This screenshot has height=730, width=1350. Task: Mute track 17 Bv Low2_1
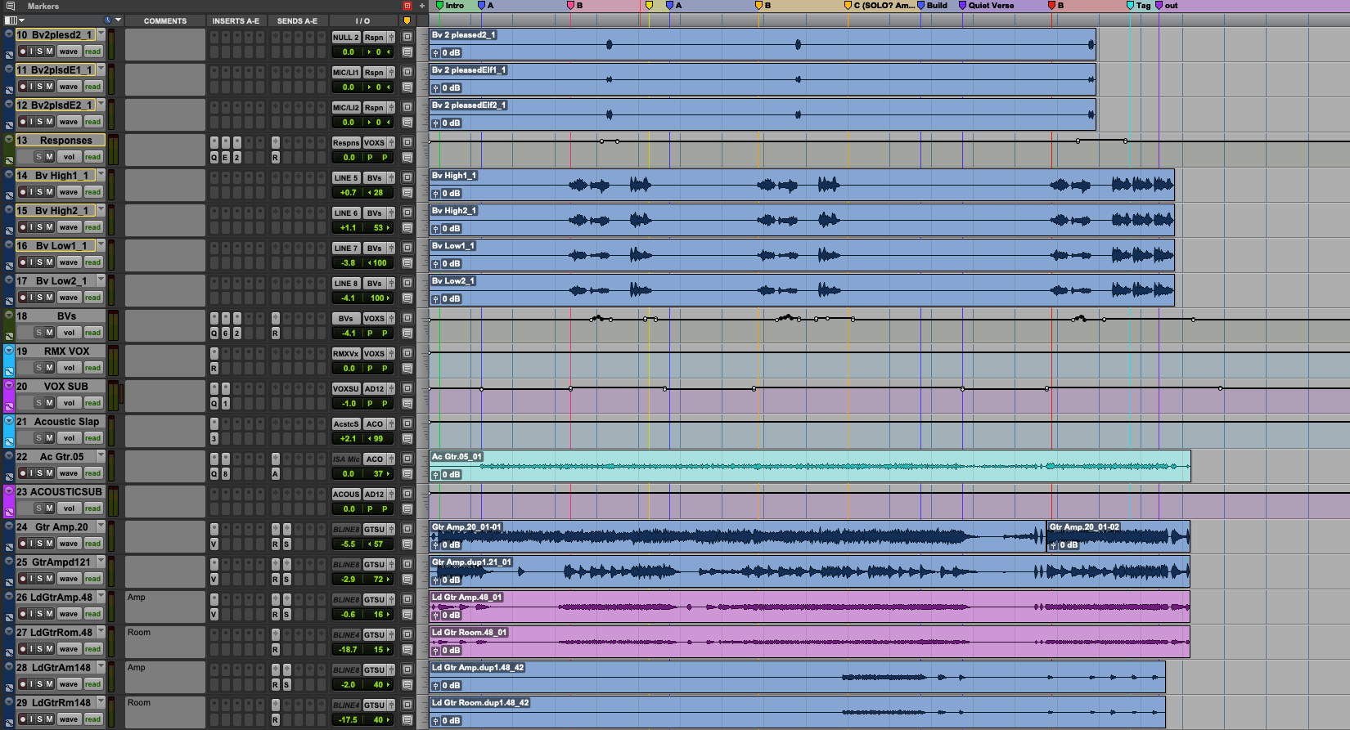[x=50, y=298]
